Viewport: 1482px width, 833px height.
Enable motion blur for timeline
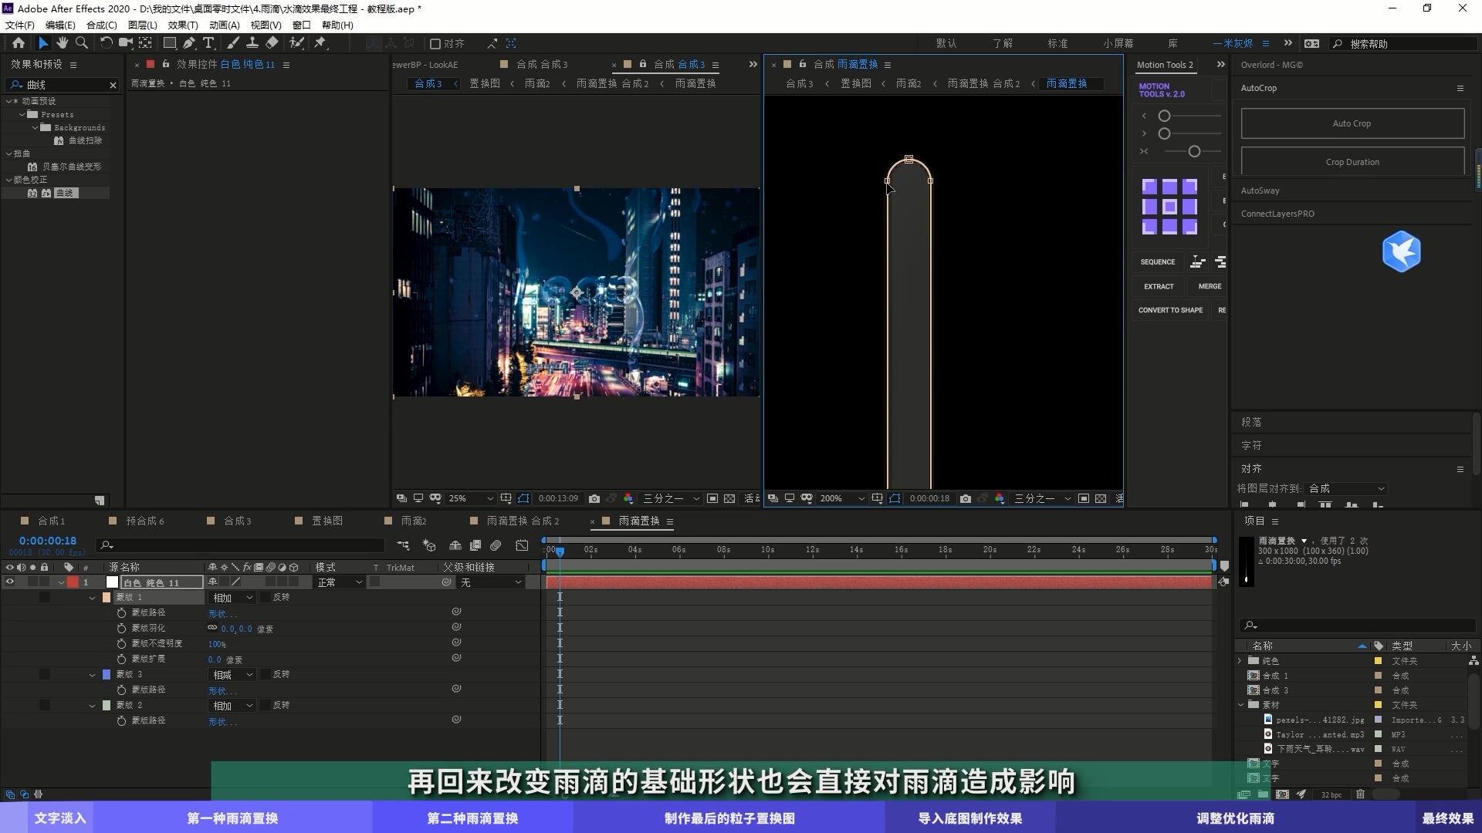[x=496, y=545]
